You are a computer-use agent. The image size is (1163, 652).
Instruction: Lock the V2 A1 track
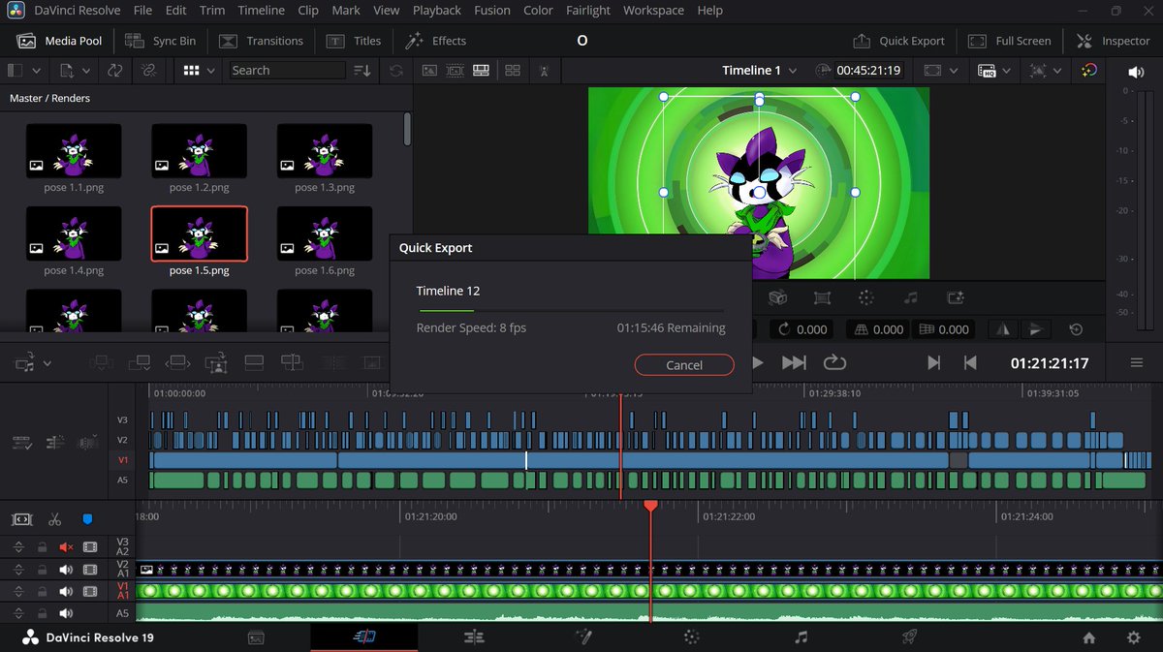(42, 569)
